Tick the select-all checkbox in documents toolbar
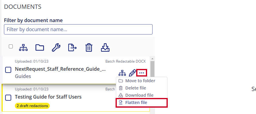 click(x=11, y=47)
